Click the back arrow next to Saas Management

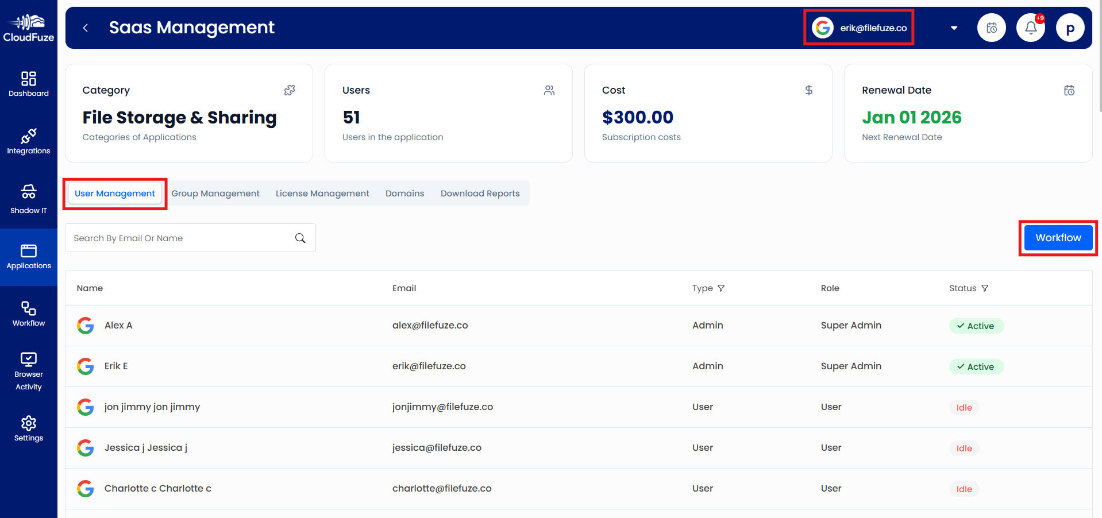(85, 27)
